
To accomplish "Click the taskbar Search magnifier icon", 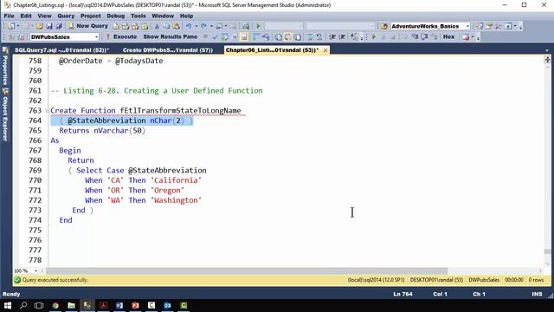I will click(23, 305).
